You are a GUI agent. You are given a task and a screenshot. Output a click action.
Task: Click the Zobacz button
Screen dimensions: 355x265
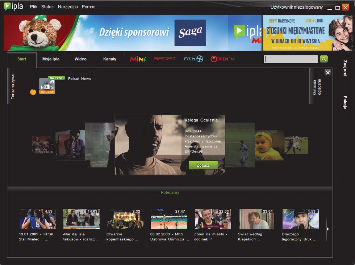coord(203,165)
